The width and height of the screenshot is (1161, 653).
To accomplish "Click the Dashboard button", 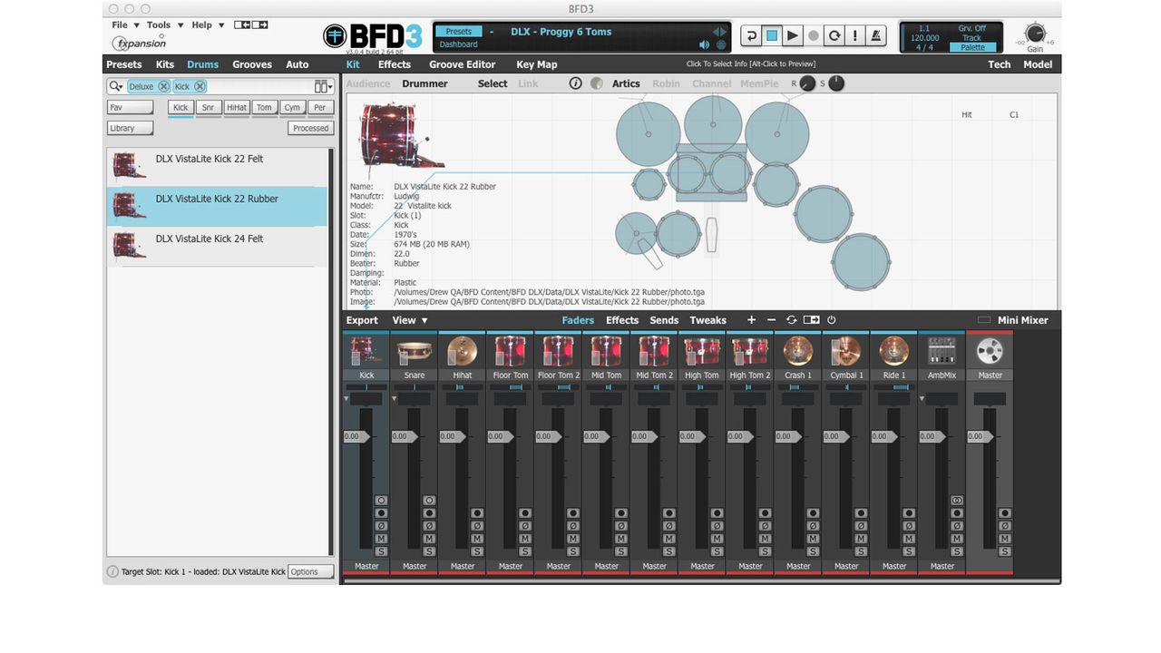I will 458,44.
